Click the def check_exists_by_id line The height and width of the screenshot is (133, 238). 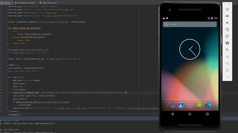coord(25,28)
